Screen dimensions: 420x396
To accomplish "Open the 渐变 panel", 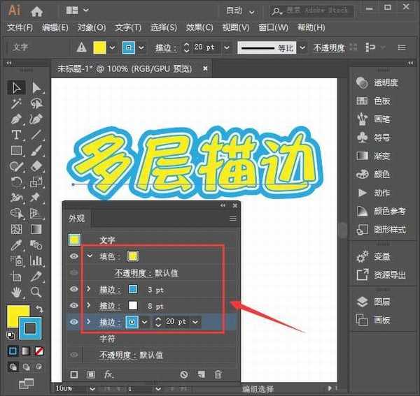I will coord(373,156).
